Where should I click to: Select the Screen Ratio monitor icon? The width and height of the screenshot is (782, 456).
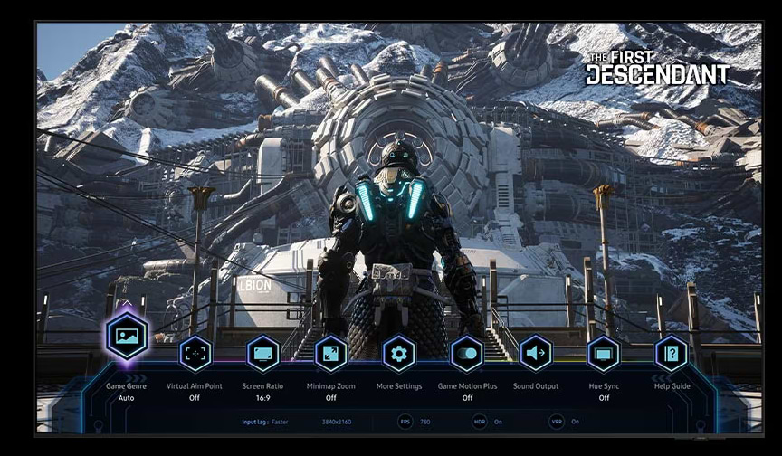click(x=262, y=354)
